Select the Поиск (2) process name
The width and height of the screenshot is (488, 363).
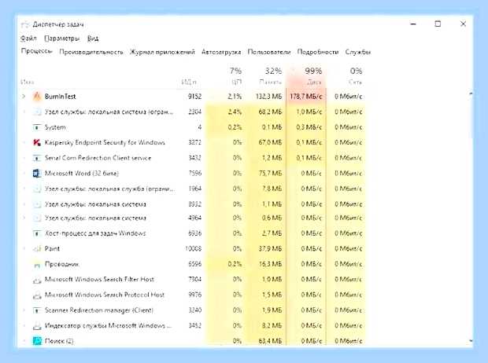pos(59,341)
